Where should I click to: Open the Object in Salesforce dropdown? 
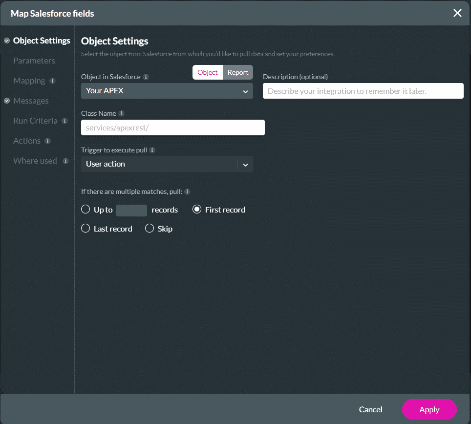pos(167,91)
